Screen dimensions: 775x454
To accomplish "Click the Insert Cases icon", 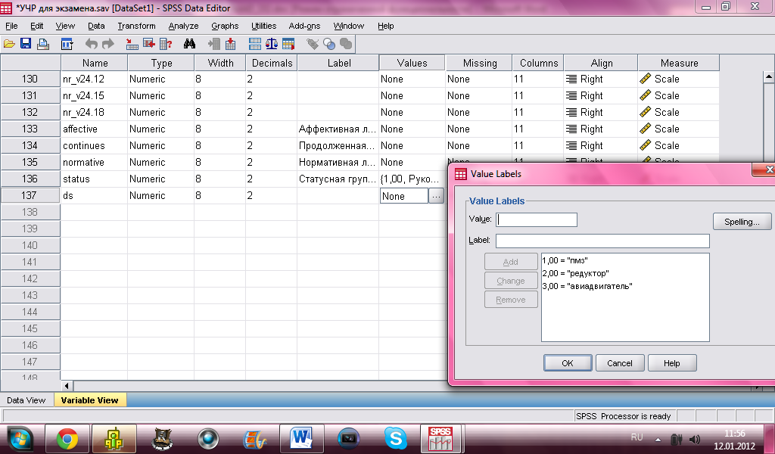I will pos(214,44).
